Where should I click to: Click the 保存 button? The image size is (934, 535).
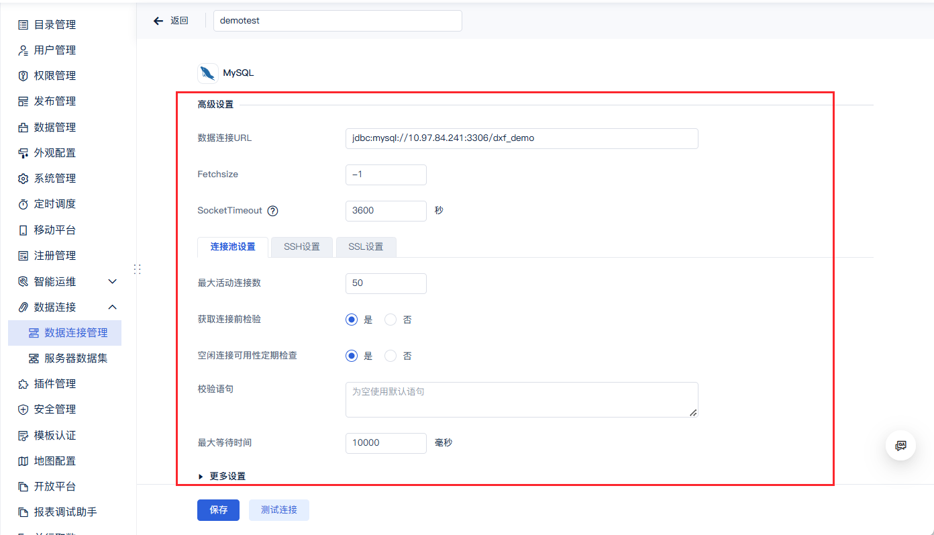pos(218,510)
